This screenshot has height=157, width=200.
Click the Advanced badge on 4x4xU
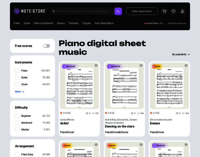[70, 66]
